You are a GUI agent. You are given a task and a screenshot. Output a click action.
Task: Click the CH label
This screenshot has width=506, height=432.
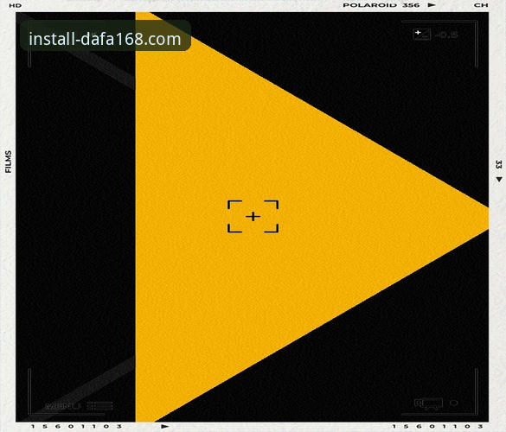481,5
